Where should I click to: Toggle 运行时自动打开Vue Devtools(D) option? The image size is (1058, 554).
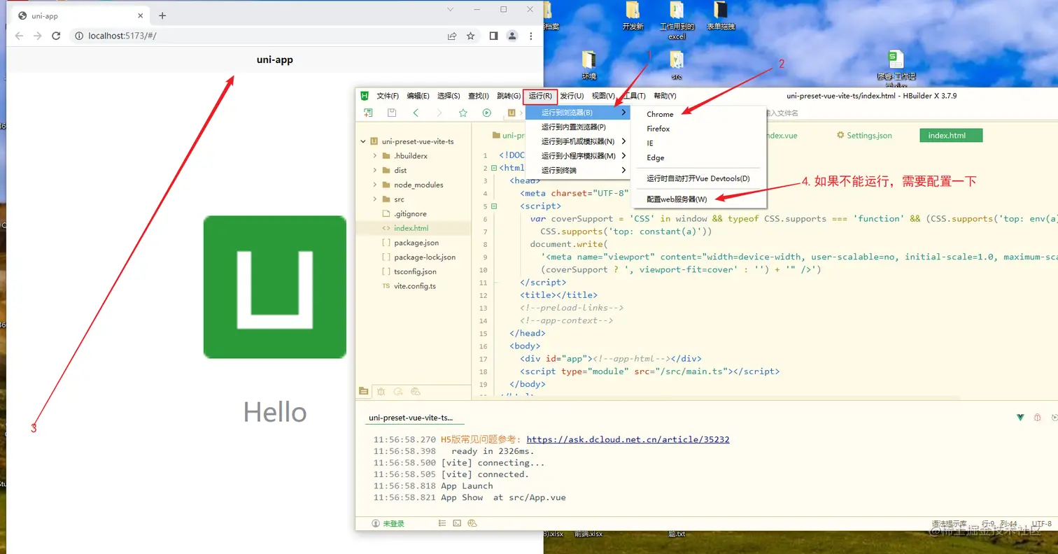(x=698, y=178)
